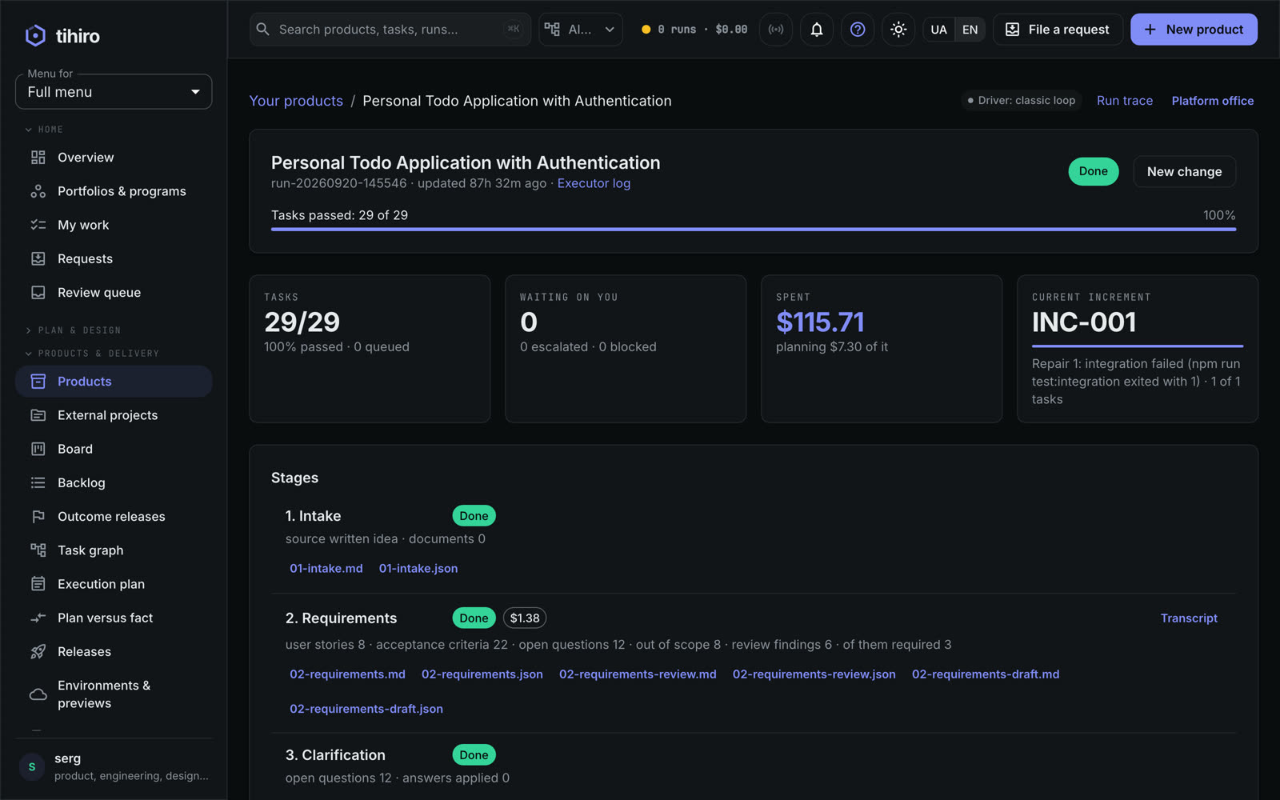This screenshot has height=800, width=1280.
Task: Go to My work
Action: (114, 225)
